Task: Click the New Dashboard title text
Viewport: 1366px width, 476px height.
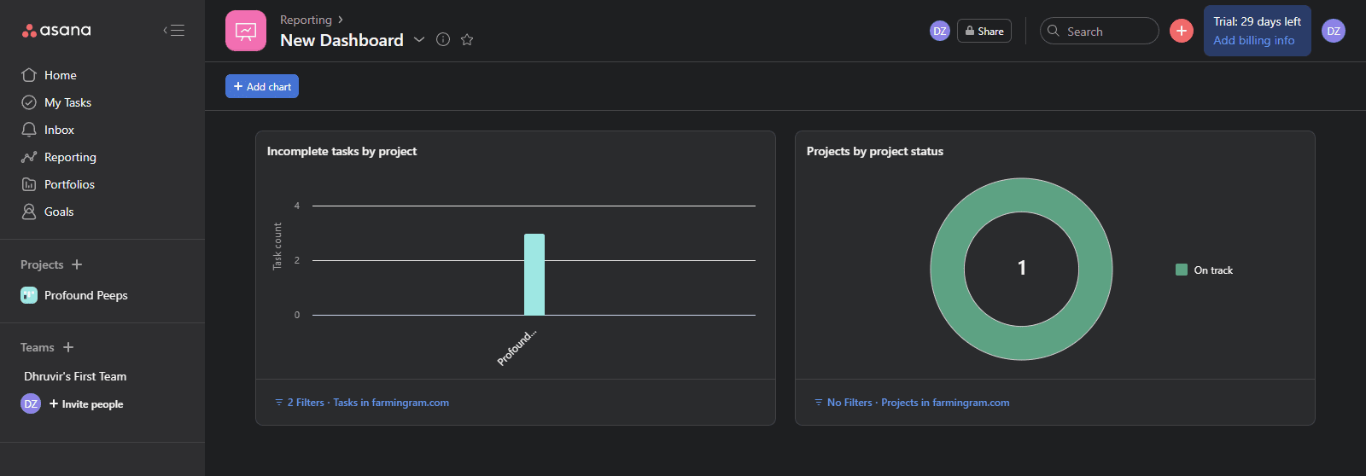Action: (341, 40)
